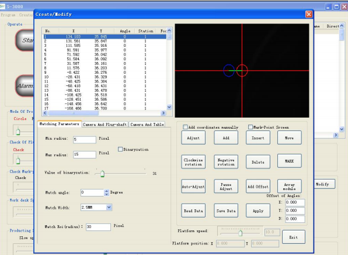Click the Match angle input field
Screen dimensions: 348x255
pos(92,192)
